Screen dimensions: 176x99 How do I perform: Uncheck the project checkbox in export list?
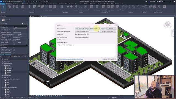click(58, 45)
